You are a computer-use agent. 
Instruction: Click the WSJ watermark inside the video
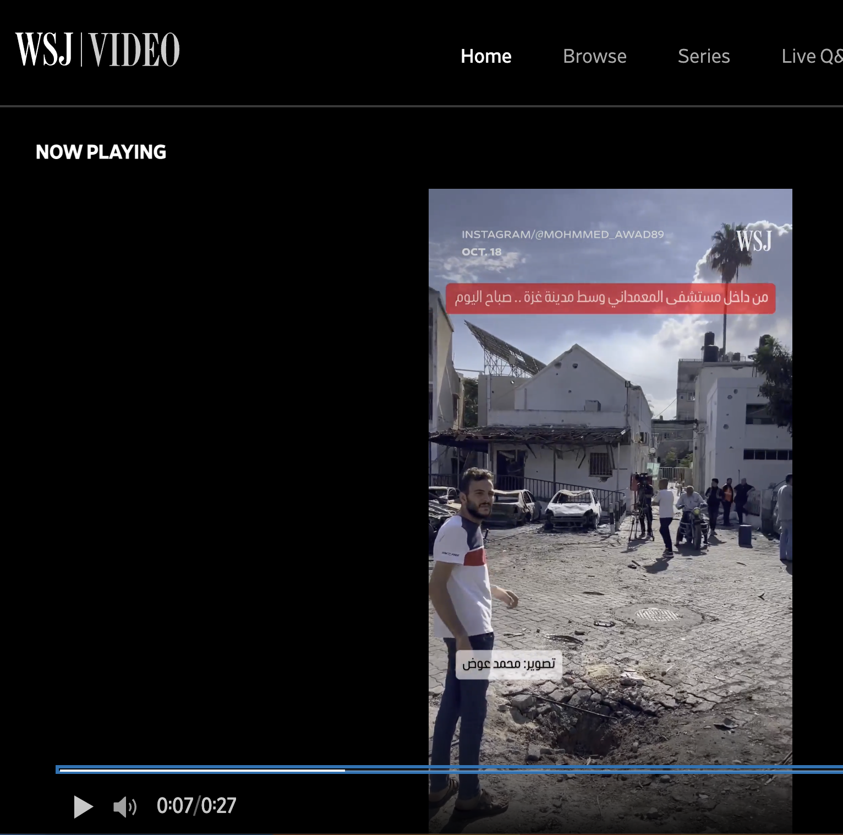click(x=754, y=241)
